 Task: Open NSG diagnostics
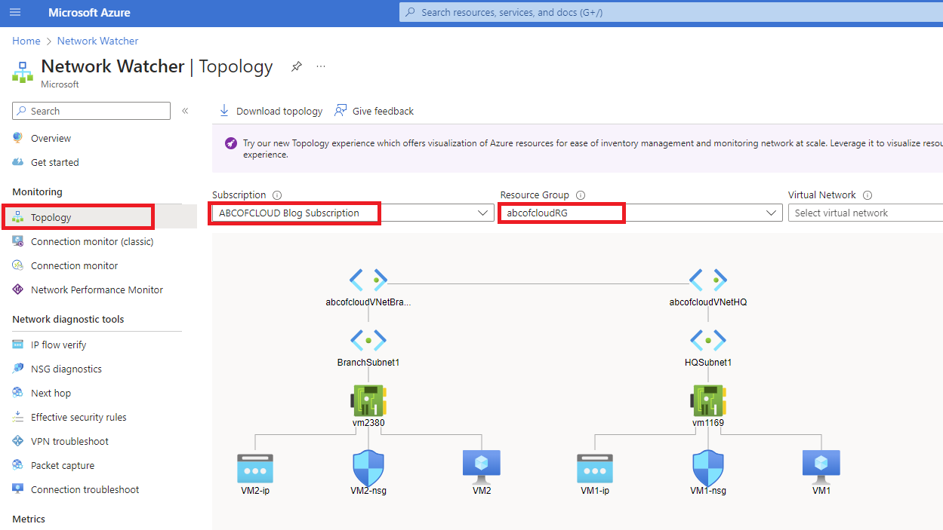pos(66,368)
